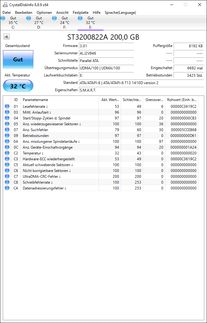
Task: Close the CrystalDiskInfo window
Action: (200, 5)
